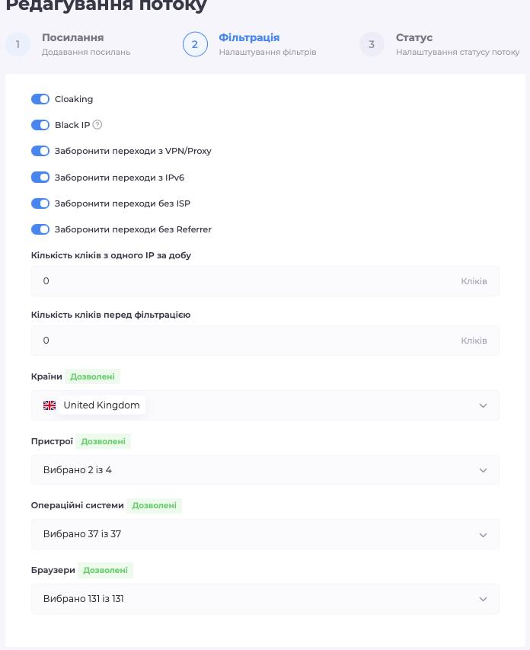The image size is (530, 650).
Task: Switch off Заборонити переходи без Referrer
Action: 40,229
